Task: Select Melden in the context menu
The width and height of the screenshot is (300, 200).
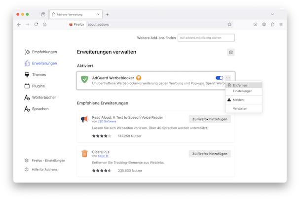Action: point(244,100)
